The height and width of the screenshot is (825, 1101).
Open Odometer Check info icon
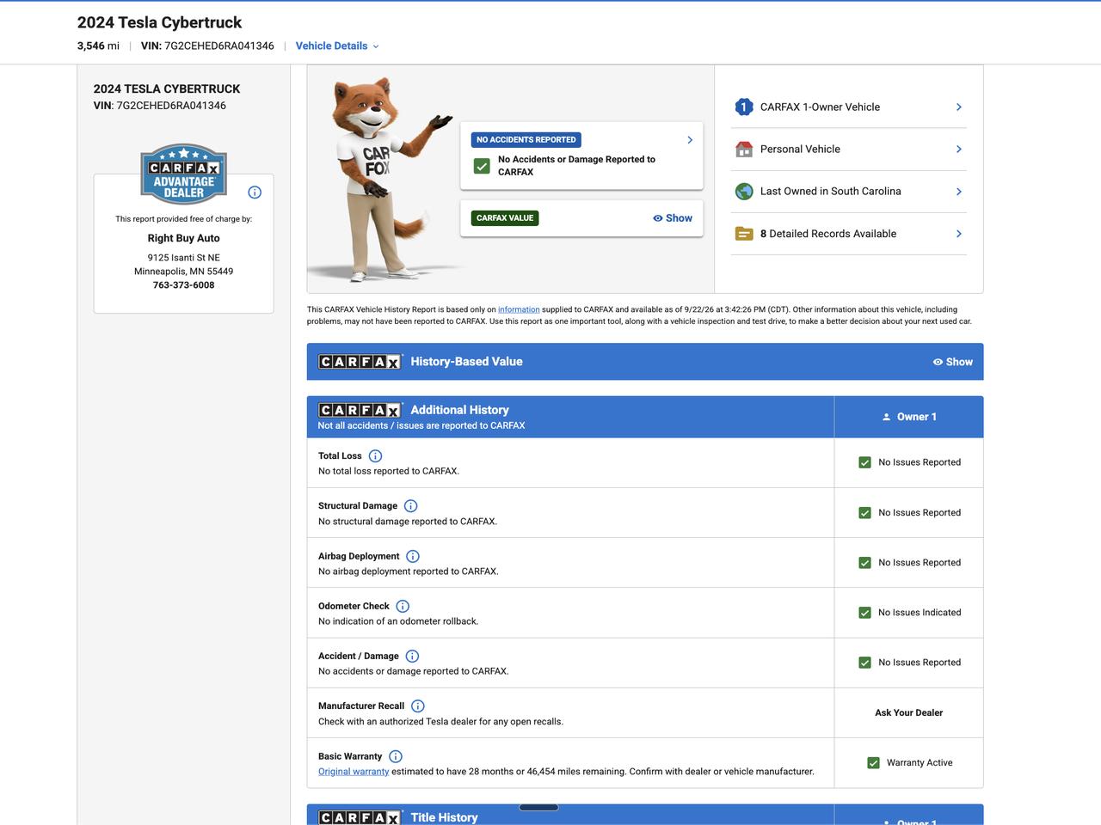[x=403, y=607]
